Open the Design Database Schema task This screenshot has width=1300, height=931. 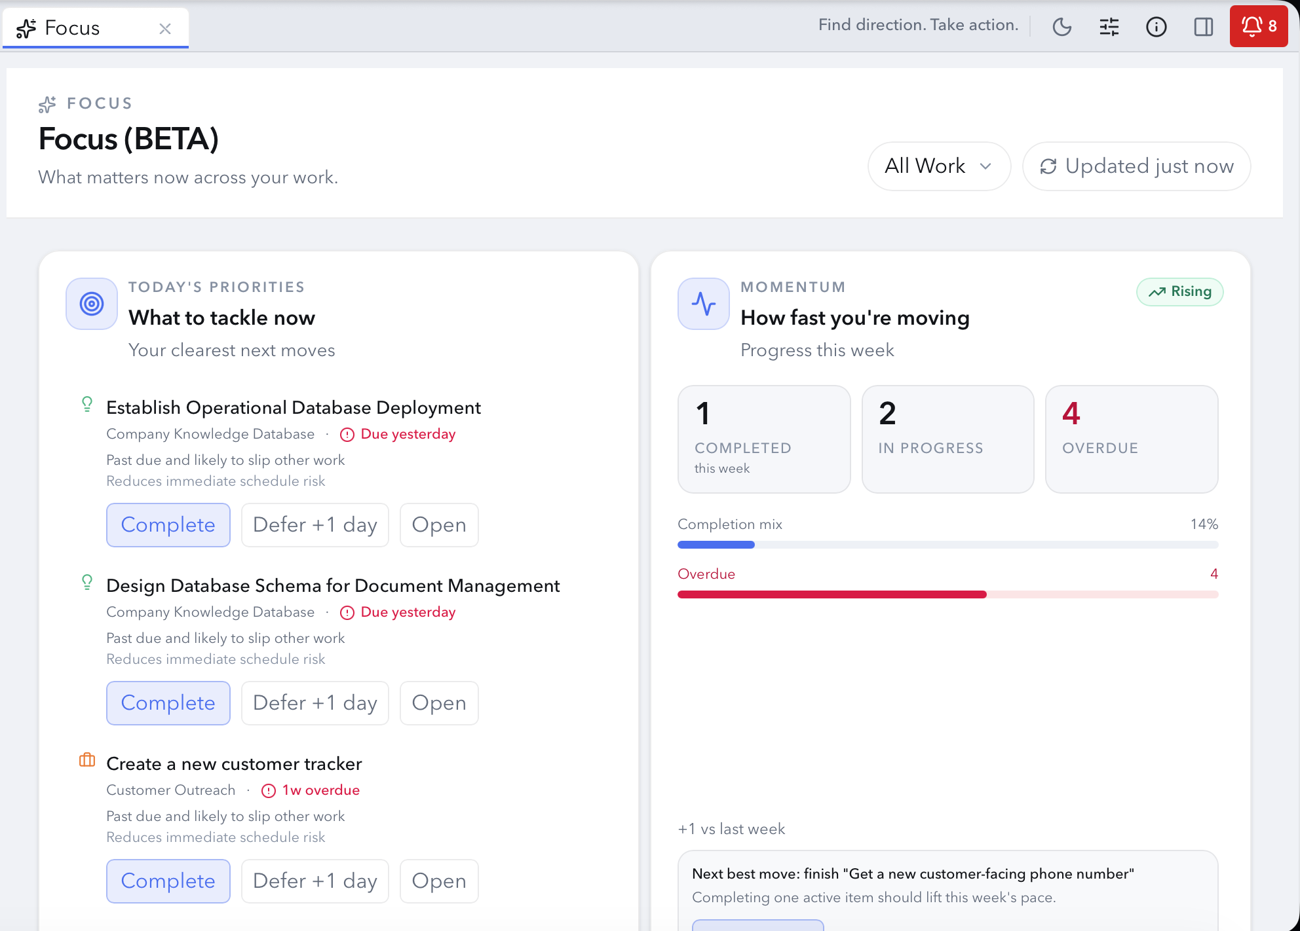tap(439, 703)
